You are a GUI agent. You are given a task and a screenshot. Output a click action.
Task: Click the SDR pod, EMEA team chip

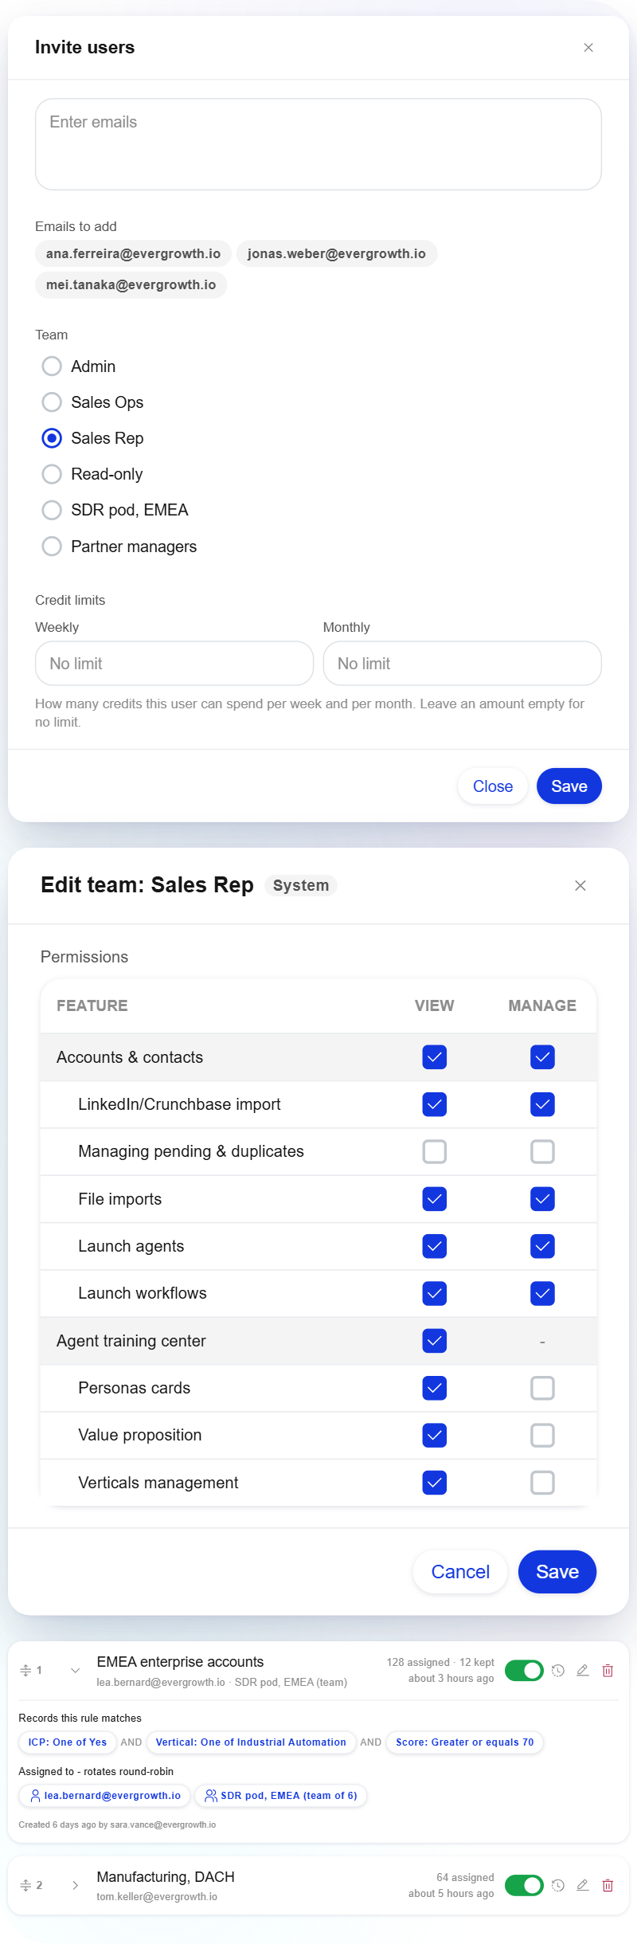[280, 1795]
